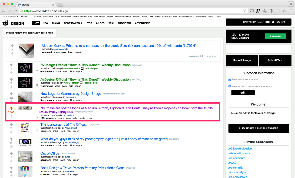This screenshot has width=295, height=178.
Task: Open the /r/architecture subreddit link
Action: point(237,158)
